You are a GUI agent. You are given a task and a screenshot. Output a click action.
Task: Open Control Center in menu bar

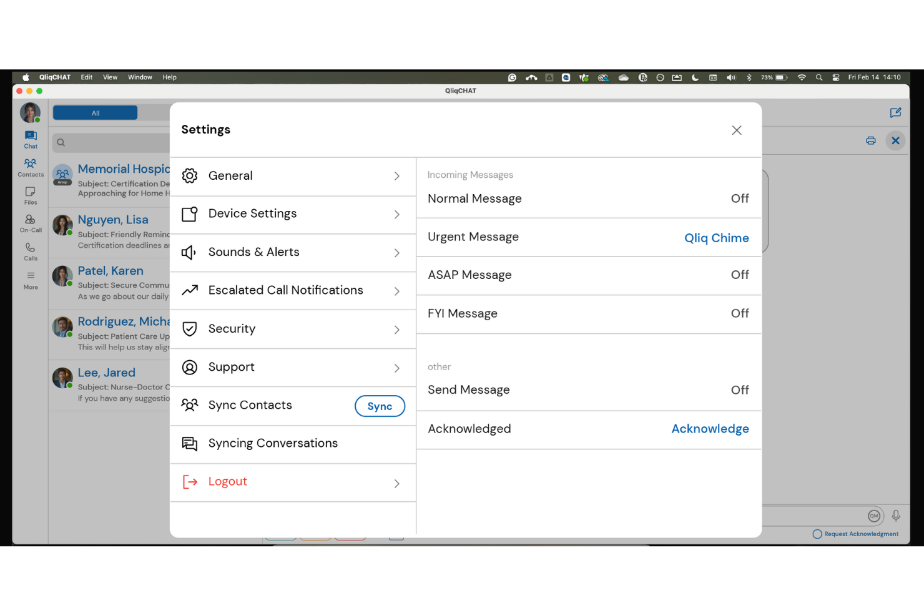coord(836,77)
